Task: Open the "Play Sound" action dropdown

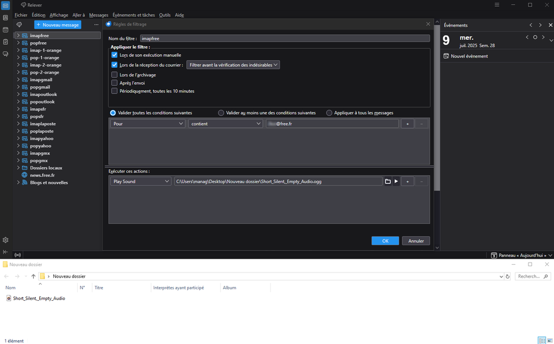Action: coord(140,182)
